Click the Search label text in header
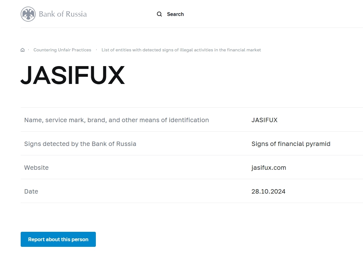This screenshot has height=265, width=363. tap(175, 14)
